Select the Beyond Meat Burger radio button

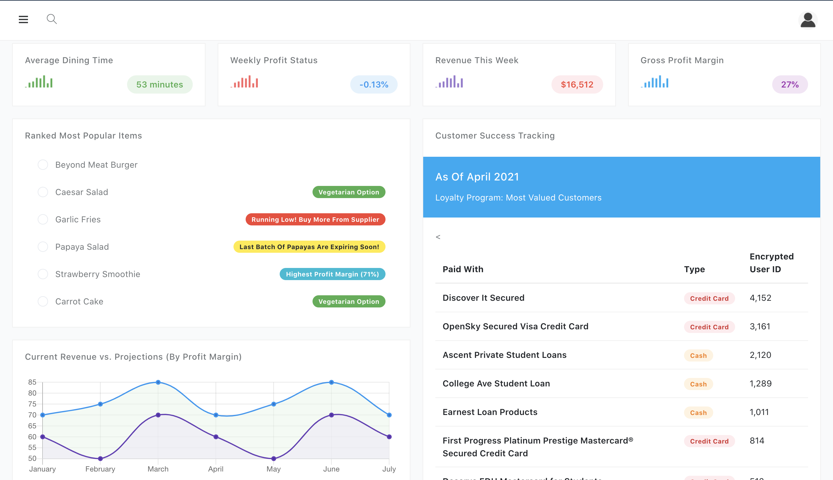coord(43,164)
